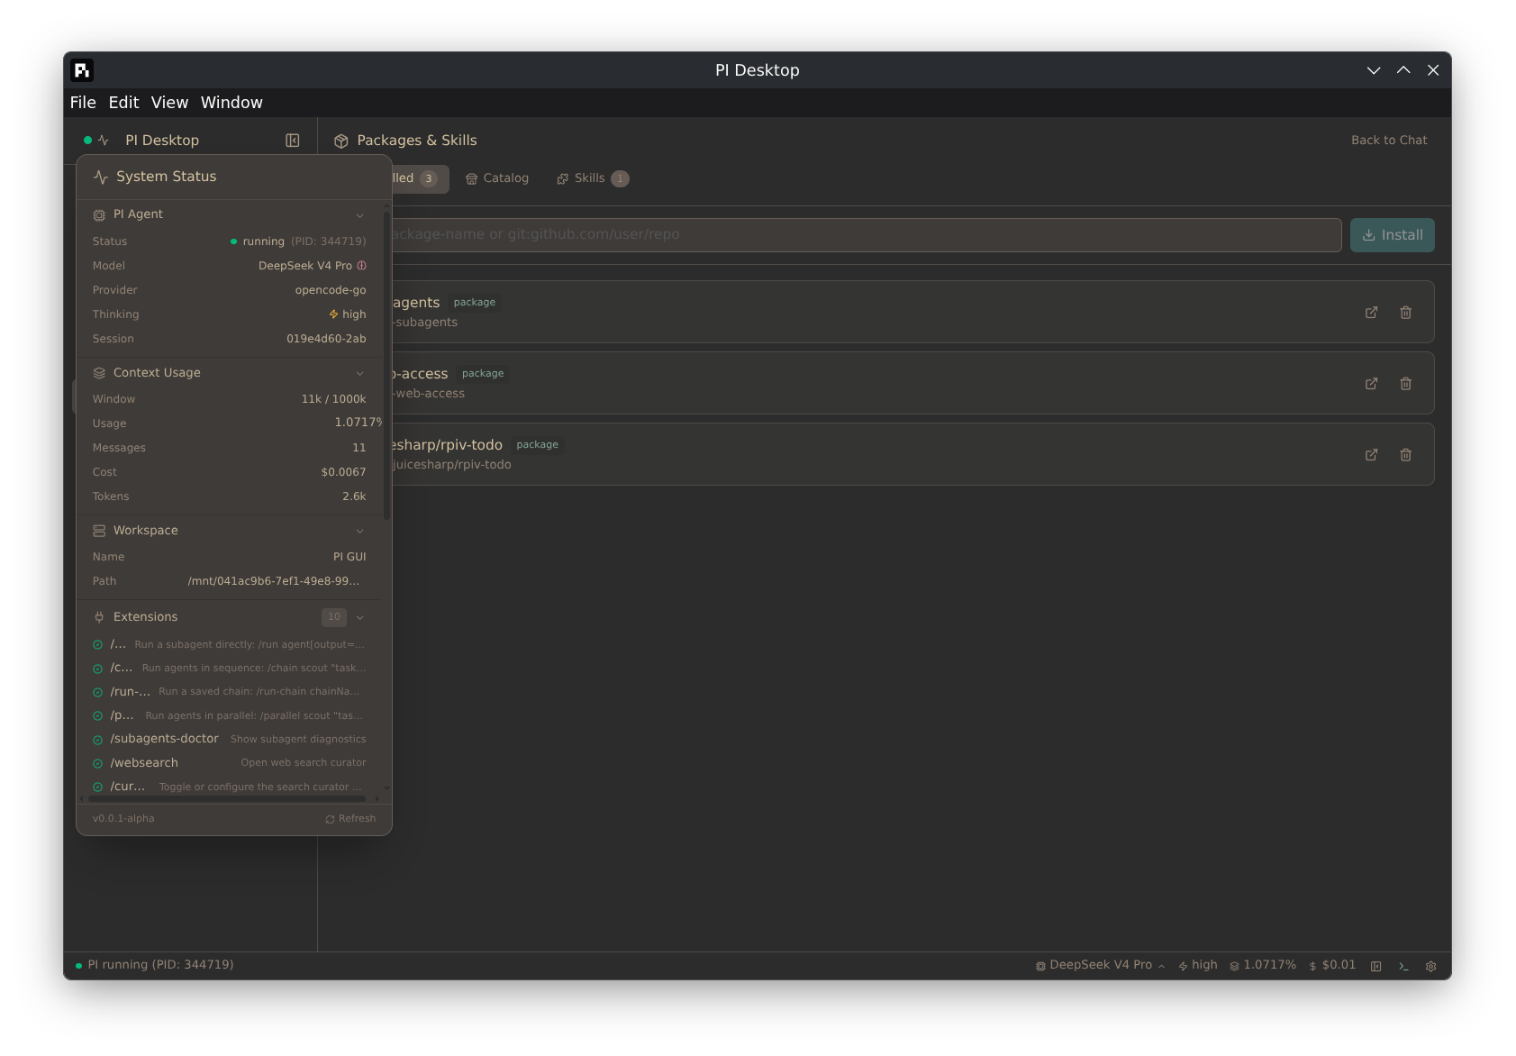This screenshot has height=1056, width=1516.
Task: Click the Extensions count badge 10
Action: [334, 617]
